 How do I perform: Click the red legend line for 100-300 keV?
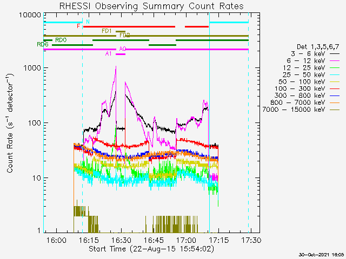(x=335, y=88)
